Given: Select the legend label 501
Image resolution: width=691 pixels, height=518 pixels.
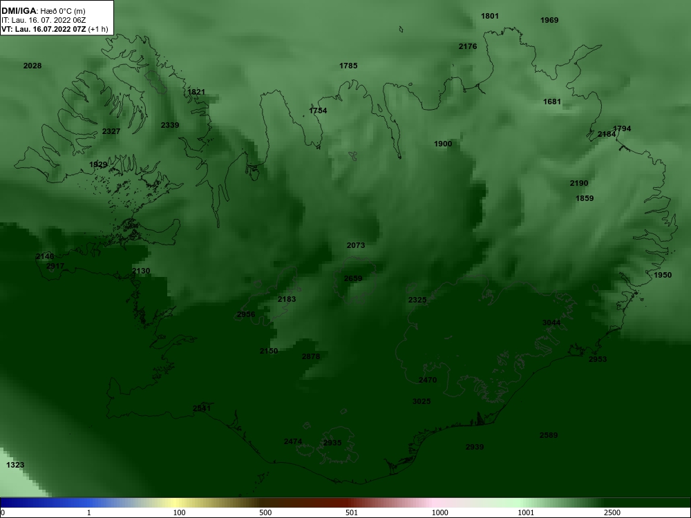Looking at the screenshot, I should [352, 512].
